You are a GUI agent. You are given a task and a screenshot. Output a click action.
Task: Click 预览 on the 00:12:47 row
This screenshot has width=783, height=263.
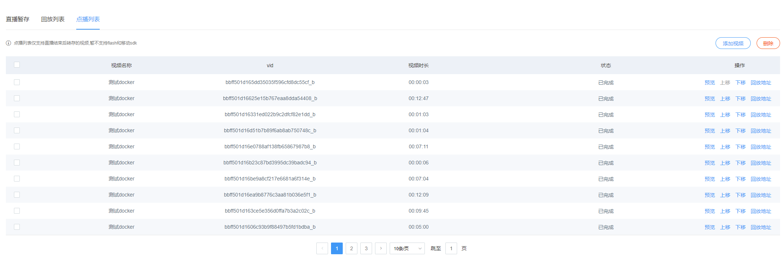(710, 99)
